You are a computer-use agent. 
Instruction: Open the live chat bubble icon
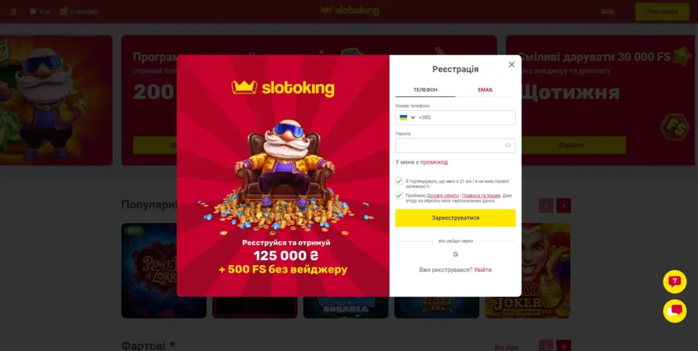tap(674, 311)
